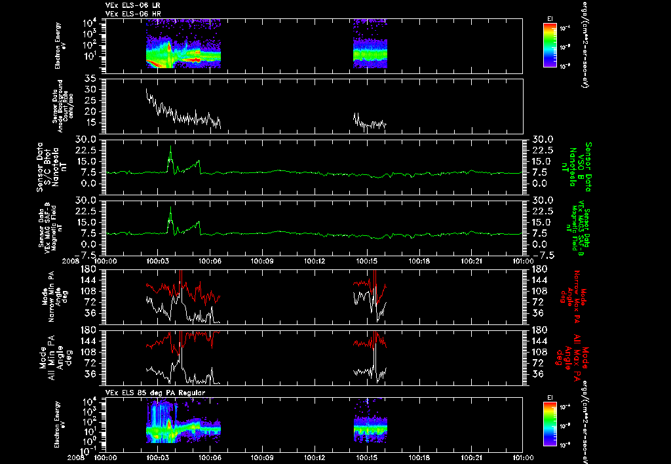
Task: Click the '35' tick on count rate axis
Action: (90, 79)
